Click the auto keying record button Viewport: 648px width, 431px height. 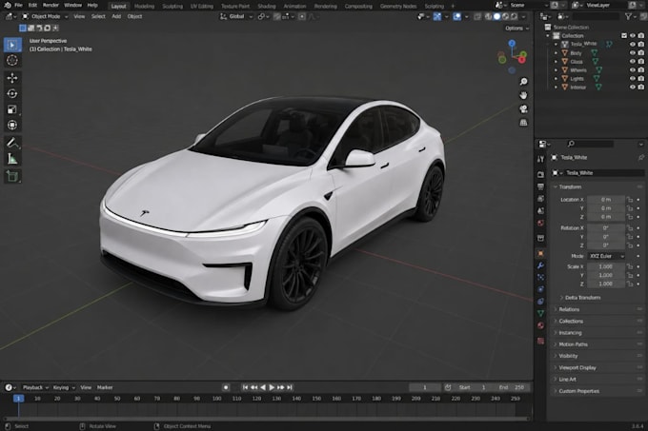coord(226,387)
